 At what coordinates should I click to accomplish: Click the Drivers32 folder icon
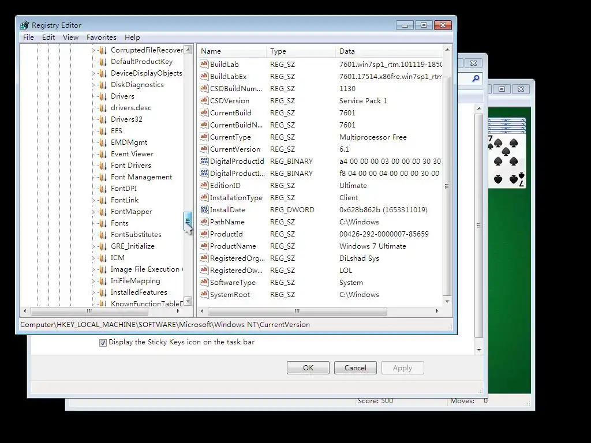coord(103,119)
